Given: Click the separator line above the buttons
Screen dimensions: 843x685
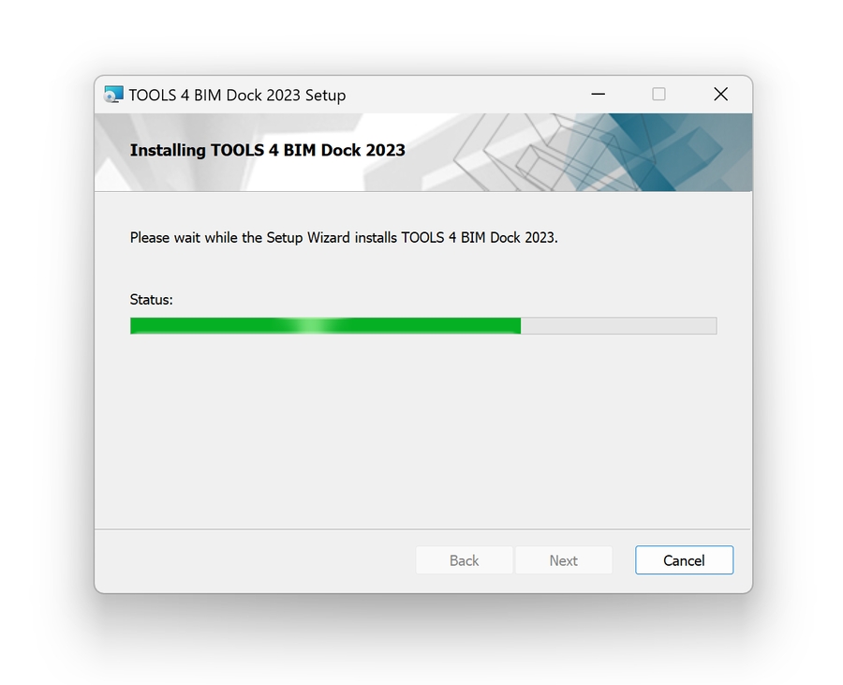Looking at the screenshot, I should click(423, 529).
